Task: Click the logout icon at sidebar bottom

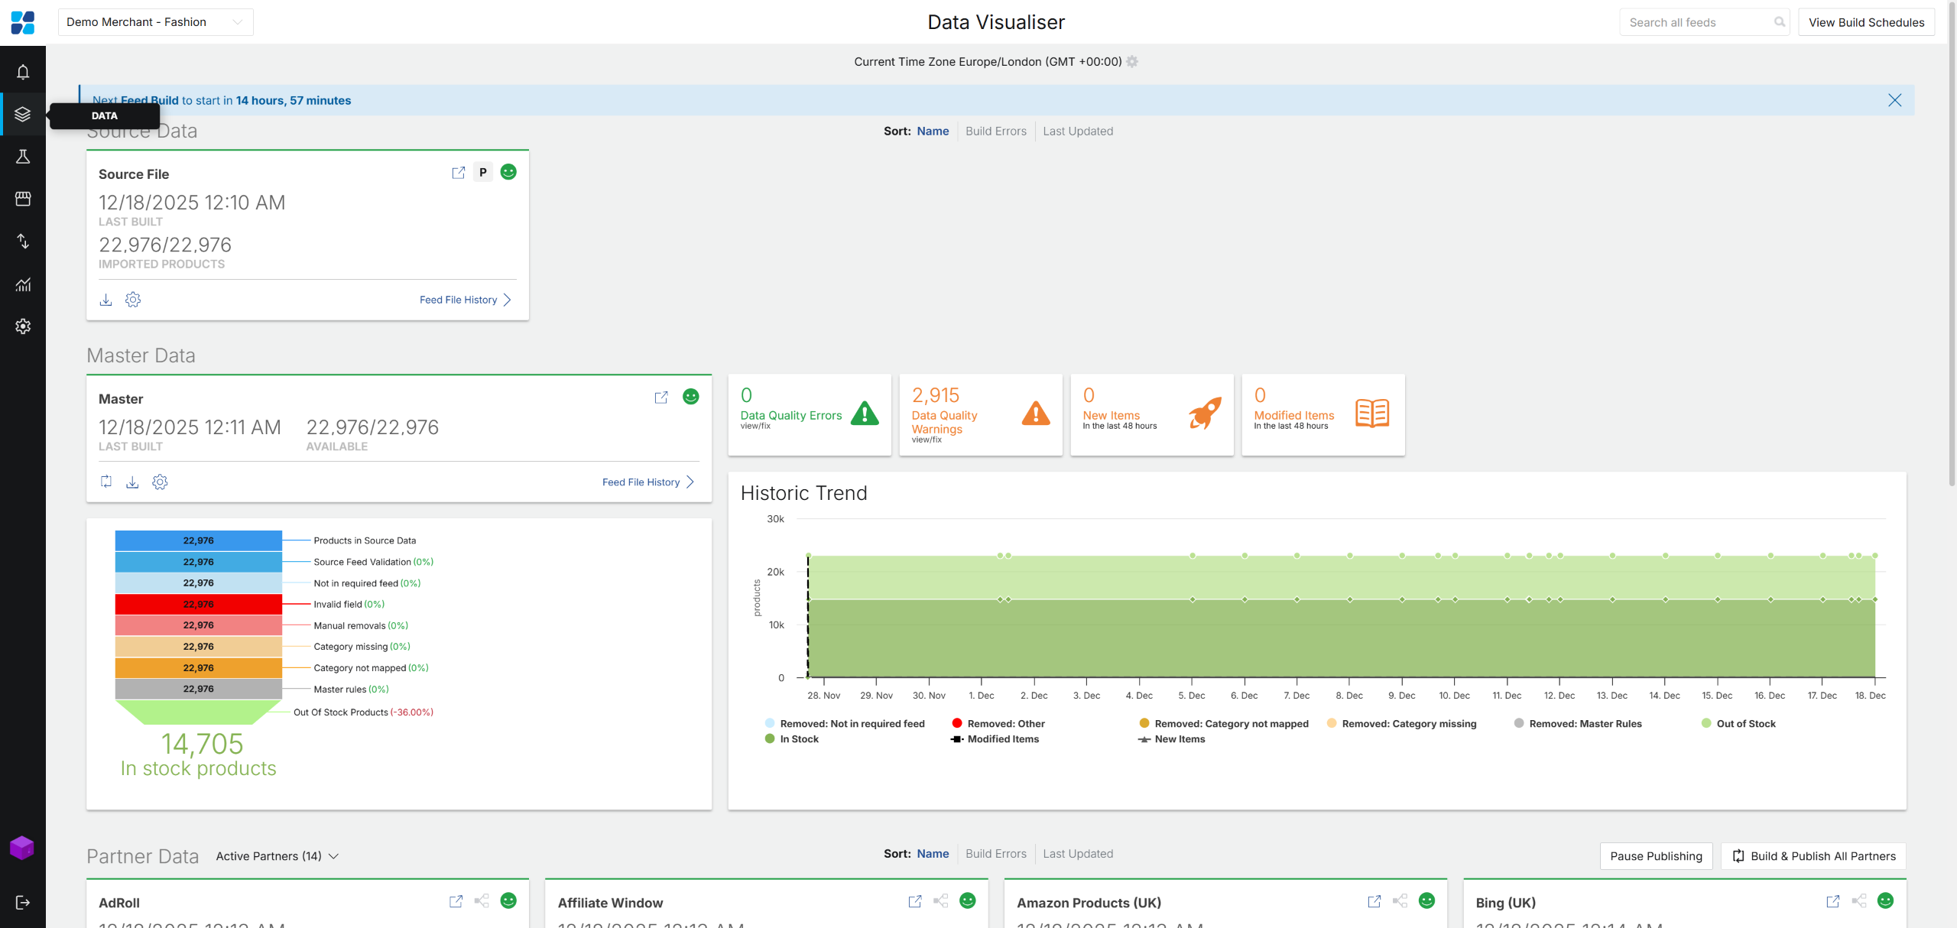Action: (23, 903)
